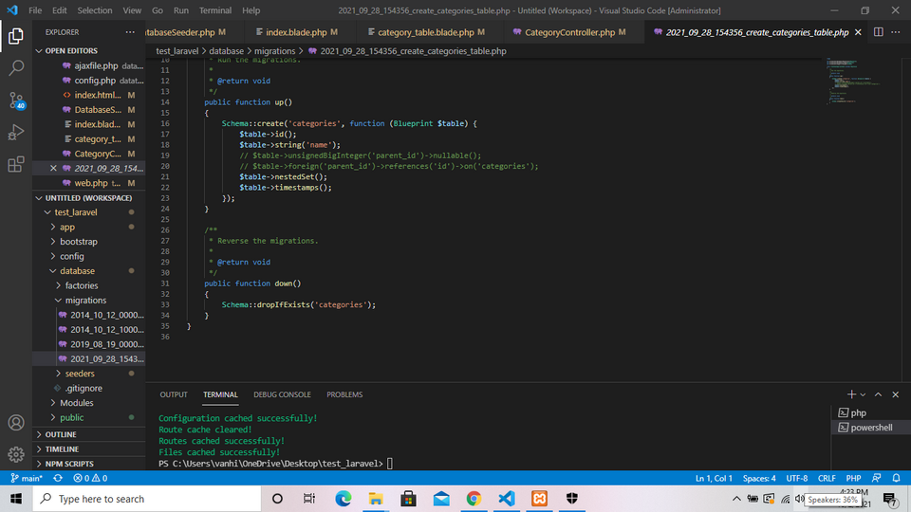Expand the OUTLINE section
The width and height of the screenshot is (911, 512).
click(x=61, y=434)
